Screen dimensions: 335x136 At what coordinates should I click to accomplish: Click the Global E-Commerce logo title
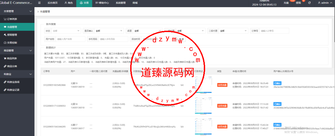click(x=16, y=3)
